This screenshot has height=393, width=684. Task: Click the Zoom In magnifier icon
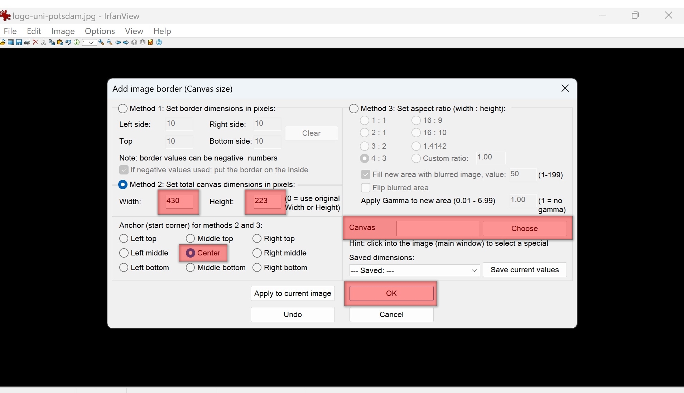[x=101, y=43]
